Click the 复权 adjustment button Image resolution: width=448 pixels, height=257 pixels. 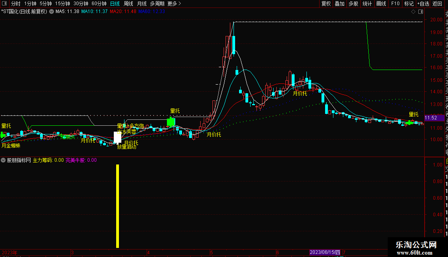click(326, 4)
